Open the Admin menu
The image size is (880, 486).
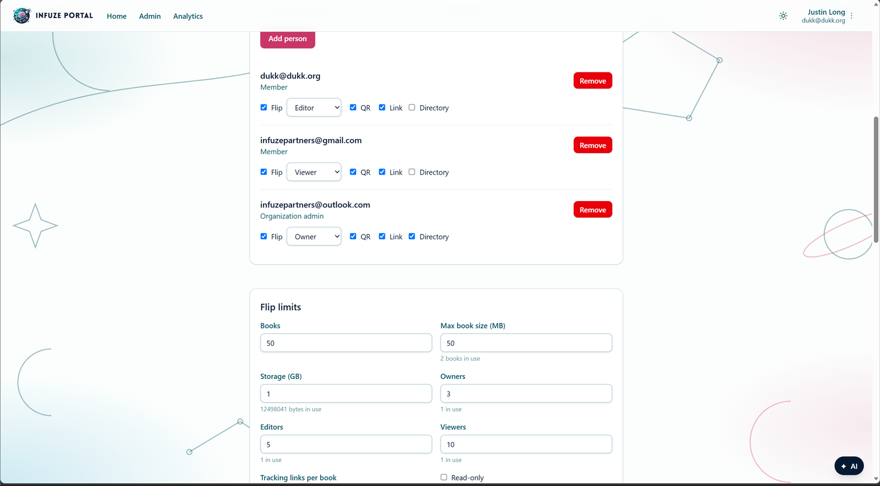click(x=150, y=16)
